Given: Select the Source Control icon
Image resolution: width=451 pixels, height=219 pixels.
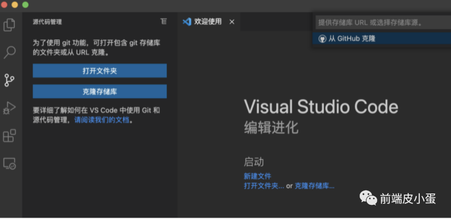Looking at the screenshot, I should click(x=9, y=80).
